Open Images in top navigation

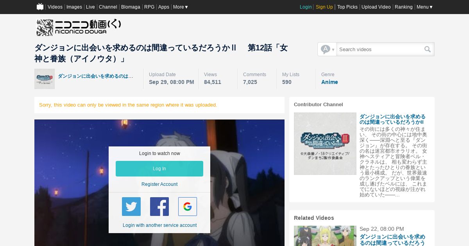point(74,7)
